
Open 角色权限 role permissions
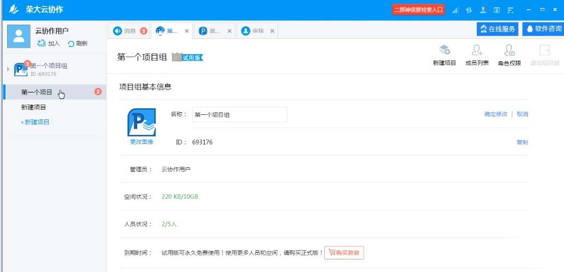click(509, 51)
